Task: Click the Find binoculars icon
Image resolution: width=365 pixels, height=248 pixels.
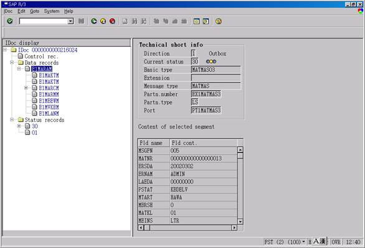Action: 135,21
